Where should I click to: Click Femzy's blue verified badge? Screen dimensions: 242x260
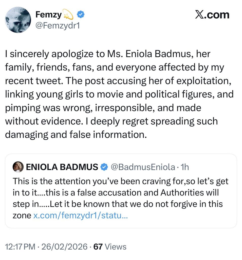pyautogui.click(x=81, y=15)
